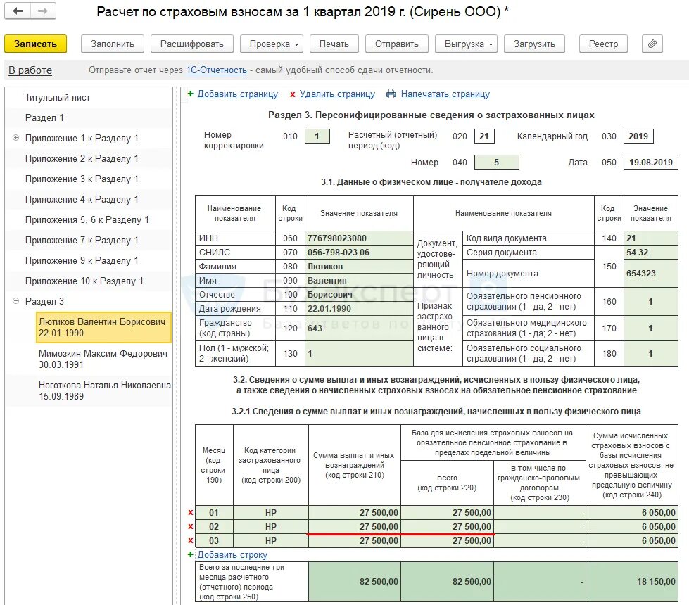Click the Дата рождения value 22.01.1990
The width and height of the screenshot is (689, 605).
(x=359, y=308)
